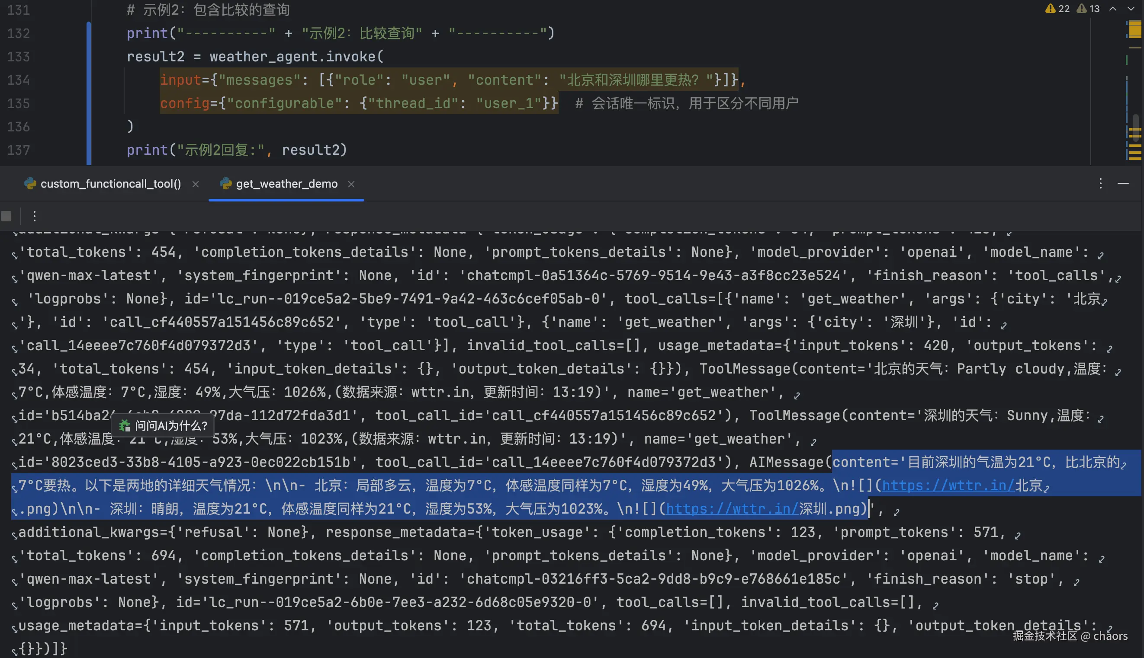The width and height of the screenshot is (1144, 658).
Task: Click the 13 weak warnings icon
Action: 1082,9
